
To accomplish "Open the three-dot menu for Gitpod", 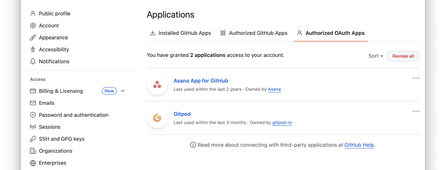I will (416, 111).
